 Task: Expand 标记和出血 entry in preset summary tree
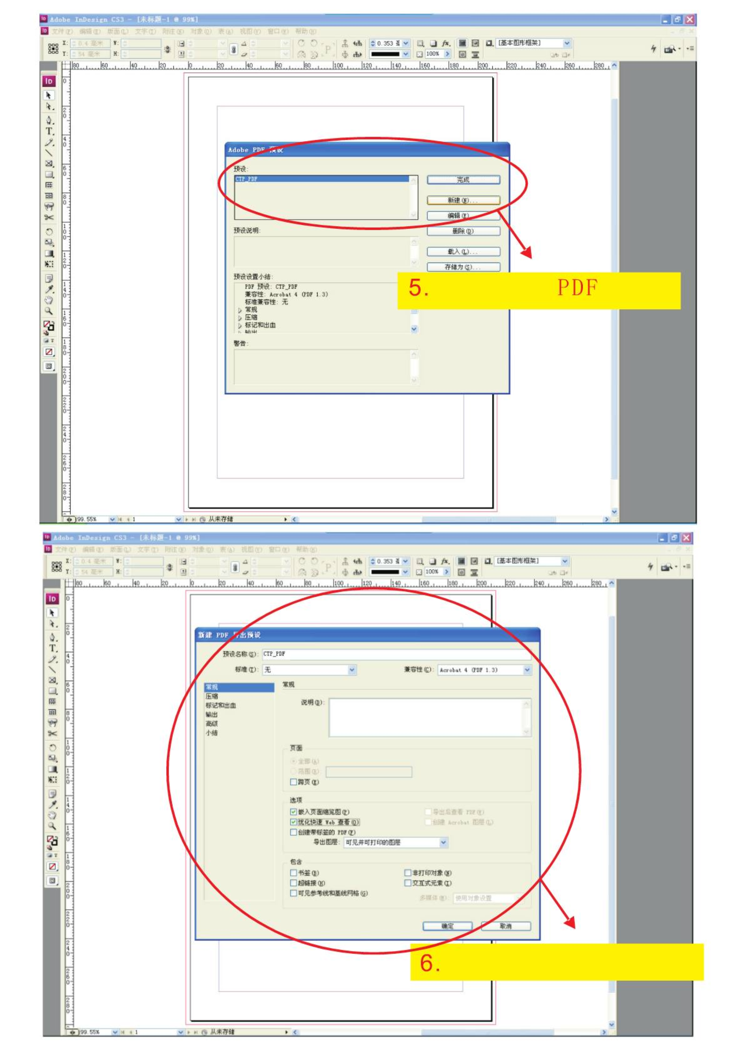pyautogui.click(x=240, y=325)
